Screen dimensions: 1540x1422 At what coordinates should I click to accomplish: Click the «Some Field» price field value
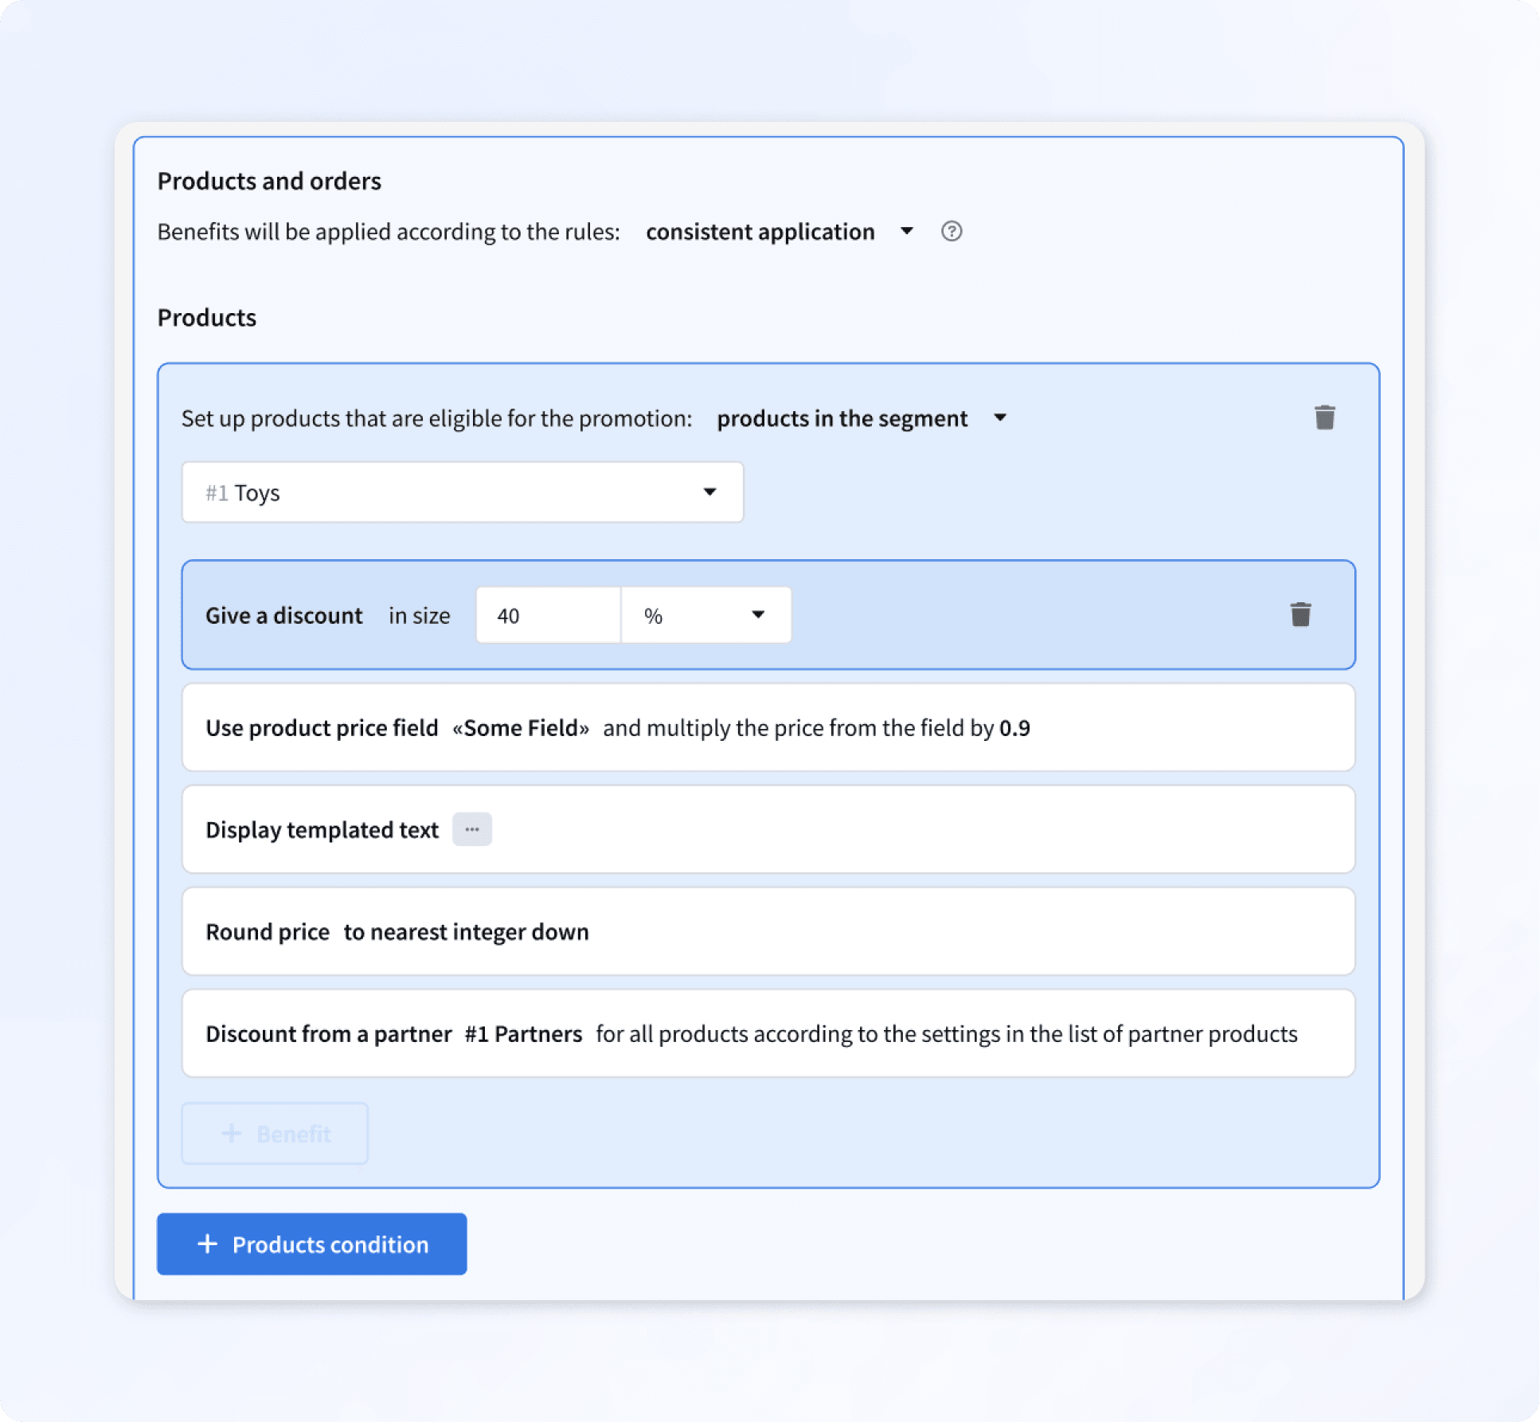point(521,728)
